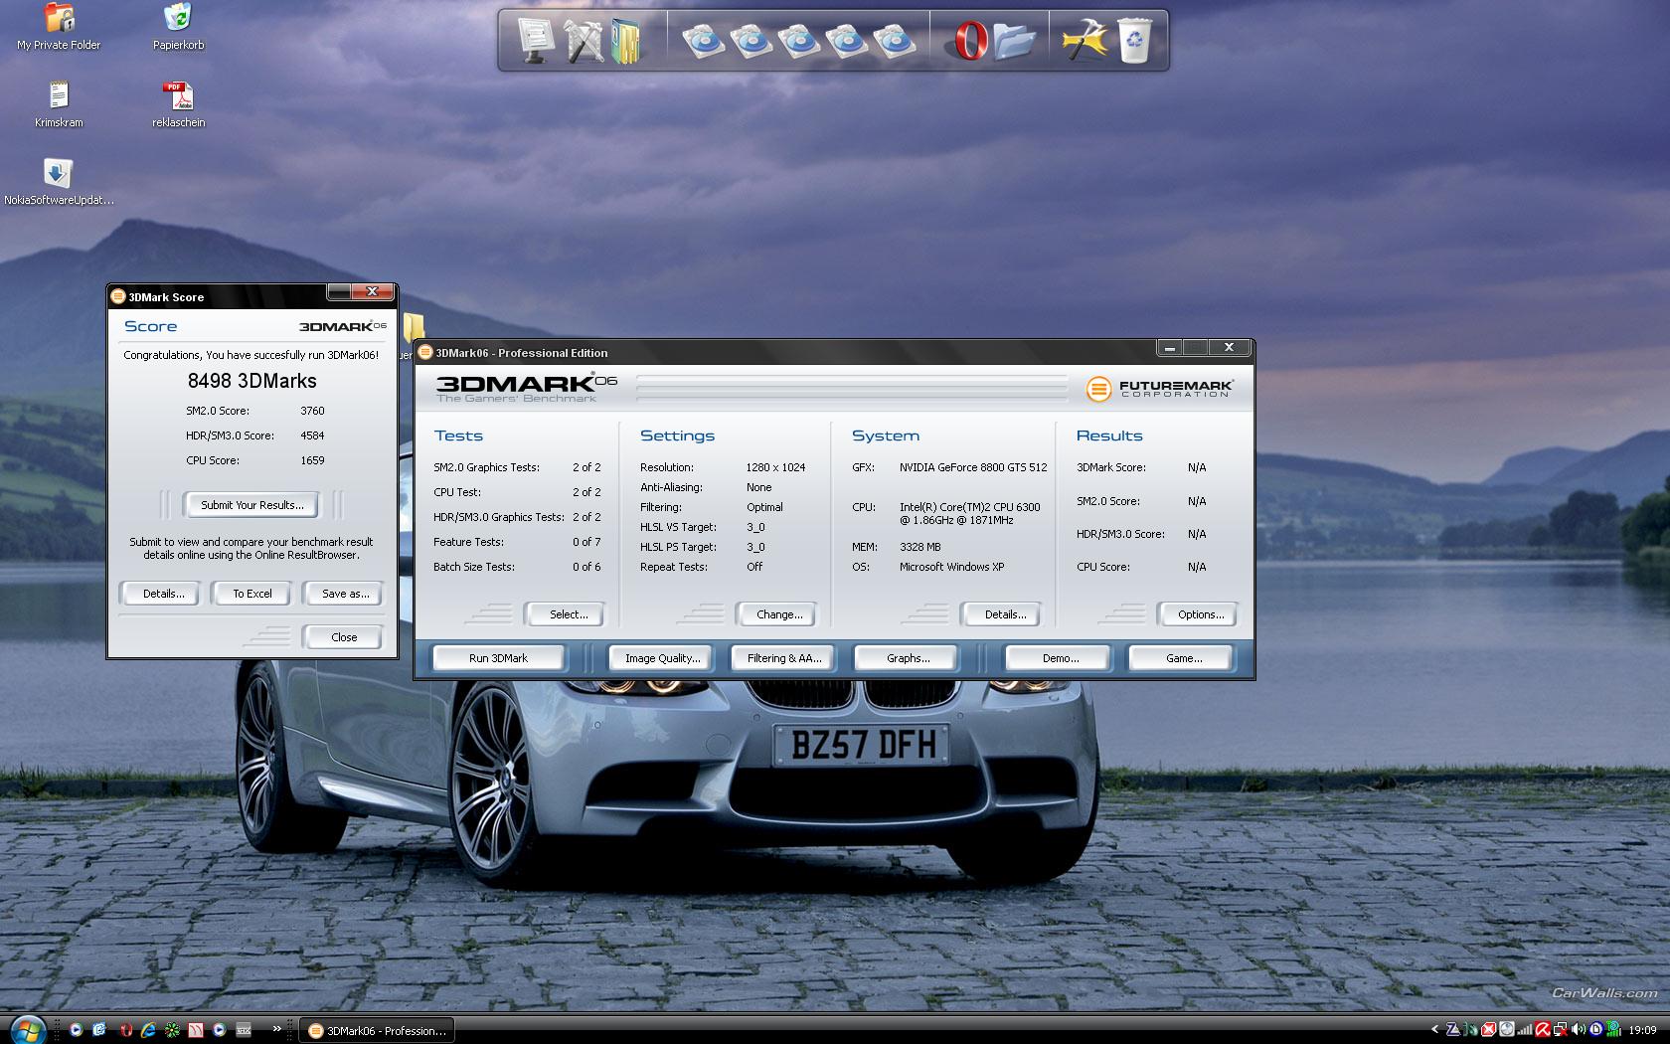Open Opera browser from the top dock
Viewport: 1670px width, 1044px height.
point(969,42)
